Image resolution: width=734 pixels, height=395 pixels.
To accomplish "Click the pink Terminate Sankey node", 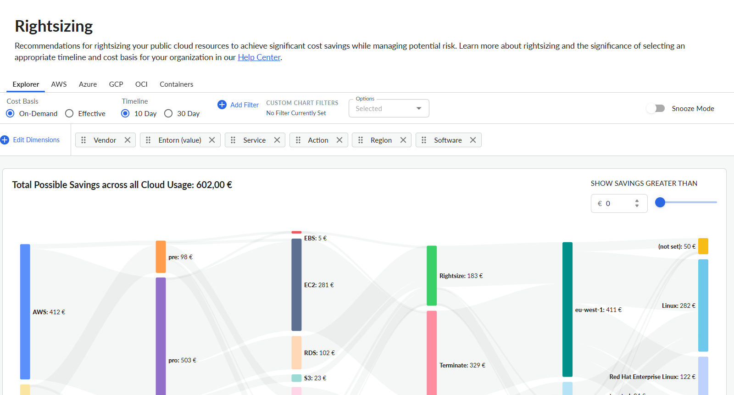I will click(x=432, y=353).
